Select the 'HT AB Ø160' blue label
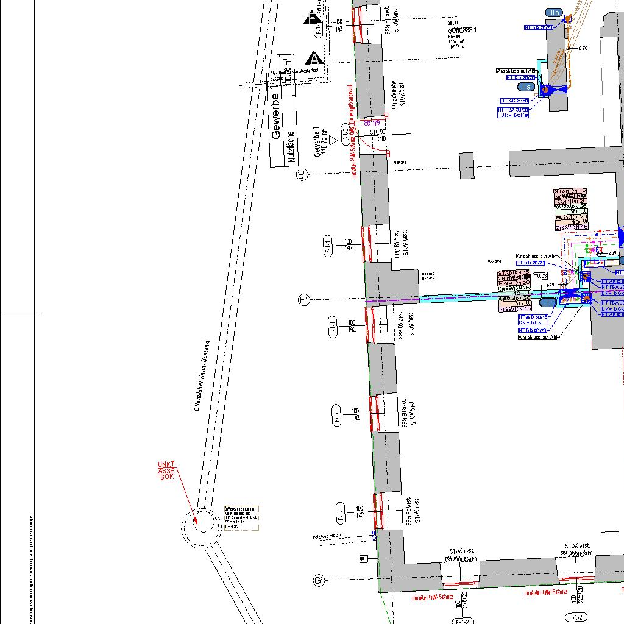Viewport: 624px width, 624px height. (514, 101)
